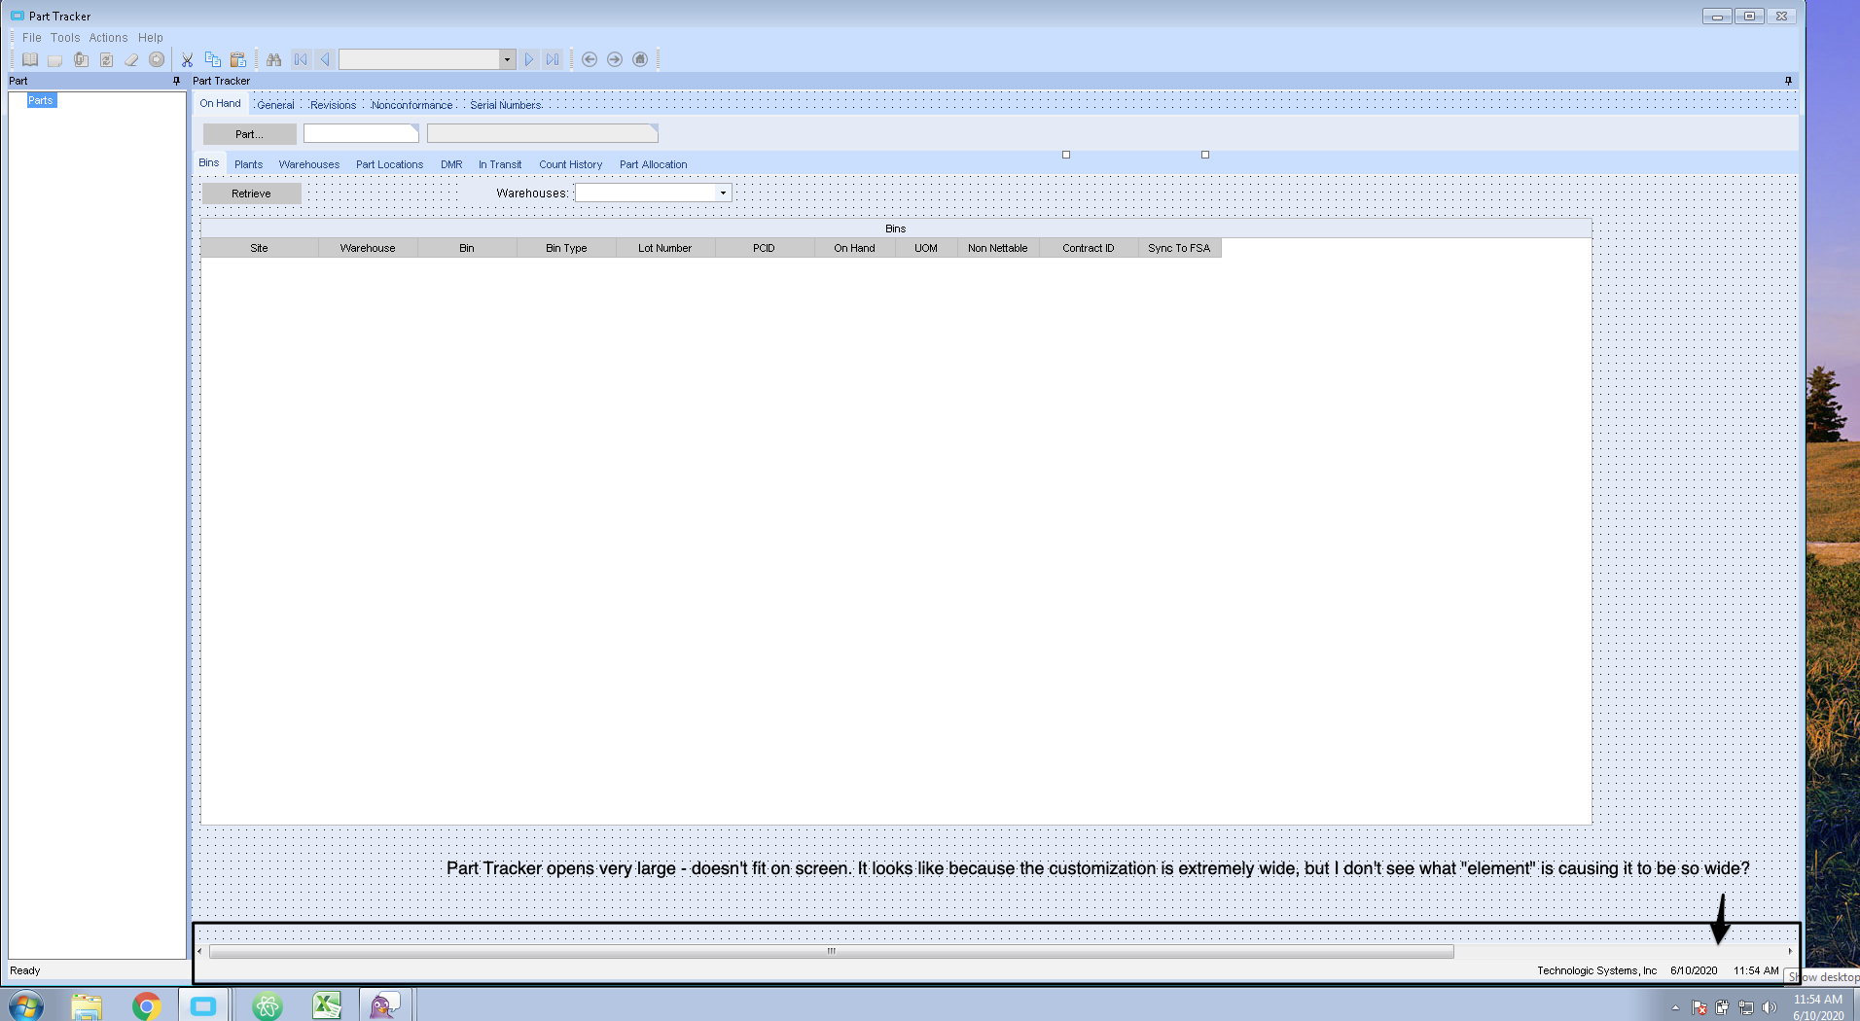This screenshot has width=1860, height=1021.
Task: Open the Help menu
Action: click(x=151, y=38)
